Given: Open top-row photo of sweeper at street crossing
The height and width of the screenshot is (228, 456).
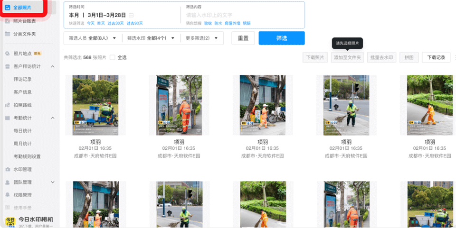Looking at the screenshot, I should click(346, 105).
